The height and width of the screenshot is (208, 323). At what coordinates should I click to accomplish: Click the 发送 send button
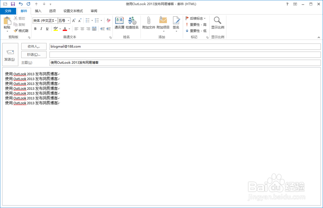coord(10,54)
